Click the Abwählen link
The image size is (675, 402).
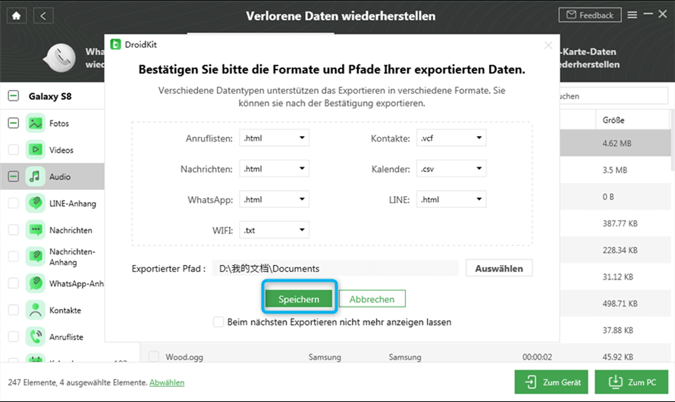(x=167, y=382)
